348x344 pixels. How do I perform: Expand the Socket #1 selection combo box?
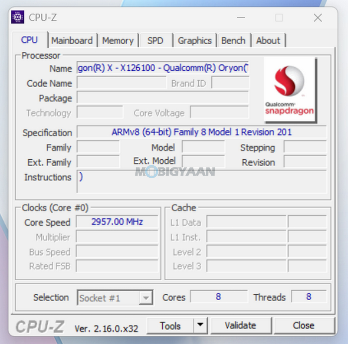pyautogui.click(x=115, y=297)
